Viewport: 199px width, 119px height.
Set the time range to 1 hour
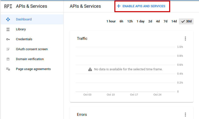[111, 21]
